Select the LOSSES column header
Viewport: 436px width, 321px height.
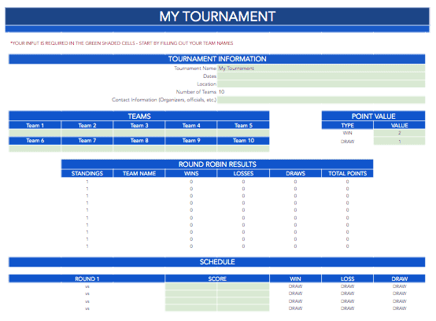(243, 173)
